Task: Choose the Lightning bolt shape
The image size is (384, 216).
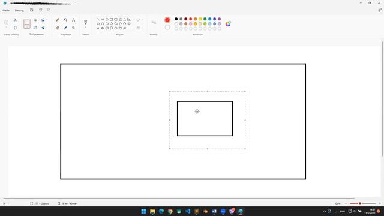Action: click(x=125, y=28)
